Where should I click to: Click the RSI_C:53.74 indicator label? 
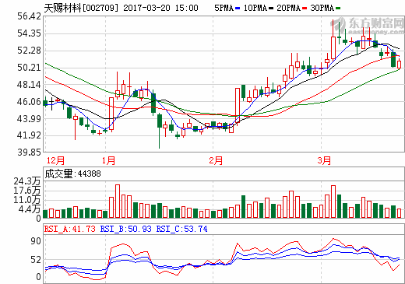[x=181, y=229]
